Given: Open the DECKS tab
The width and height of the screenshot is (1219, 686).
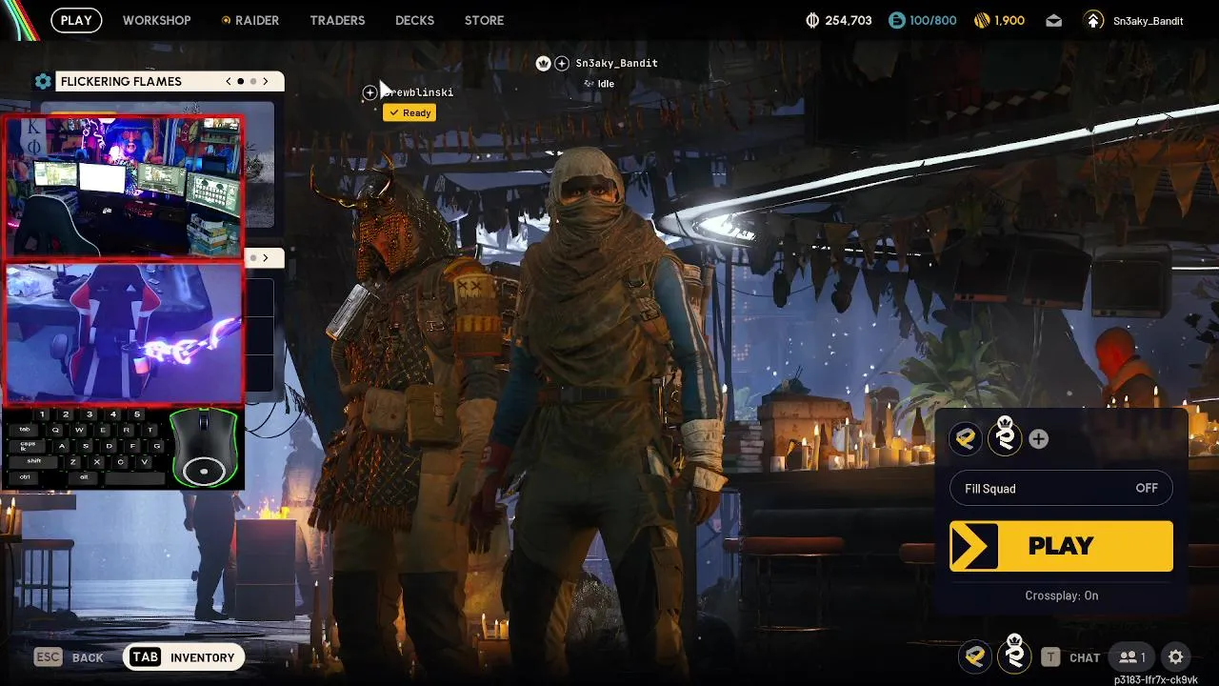Looking at the screenshot, I should click(x=414, y=20).
